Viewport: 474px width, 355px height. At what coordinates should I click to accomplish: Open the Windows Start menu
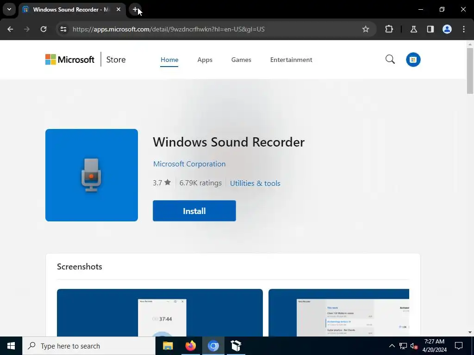click(11, 346)
